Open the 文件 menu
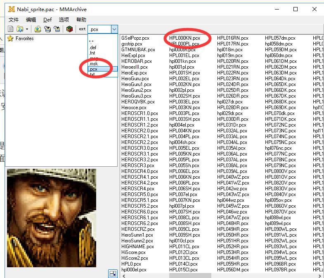The height and width of the screenshot is (278, 324). coord(14,20)
